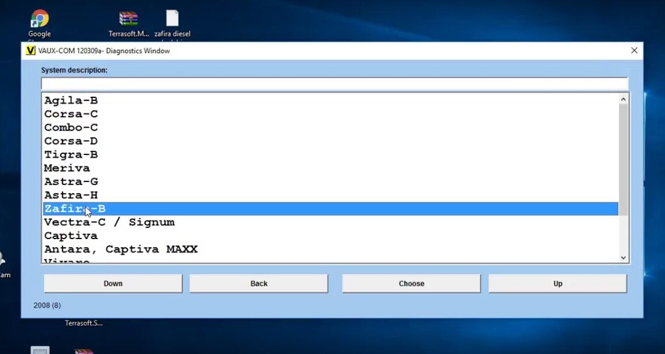
Task: Select the Captiva row
Action: [x=330, y=236]
